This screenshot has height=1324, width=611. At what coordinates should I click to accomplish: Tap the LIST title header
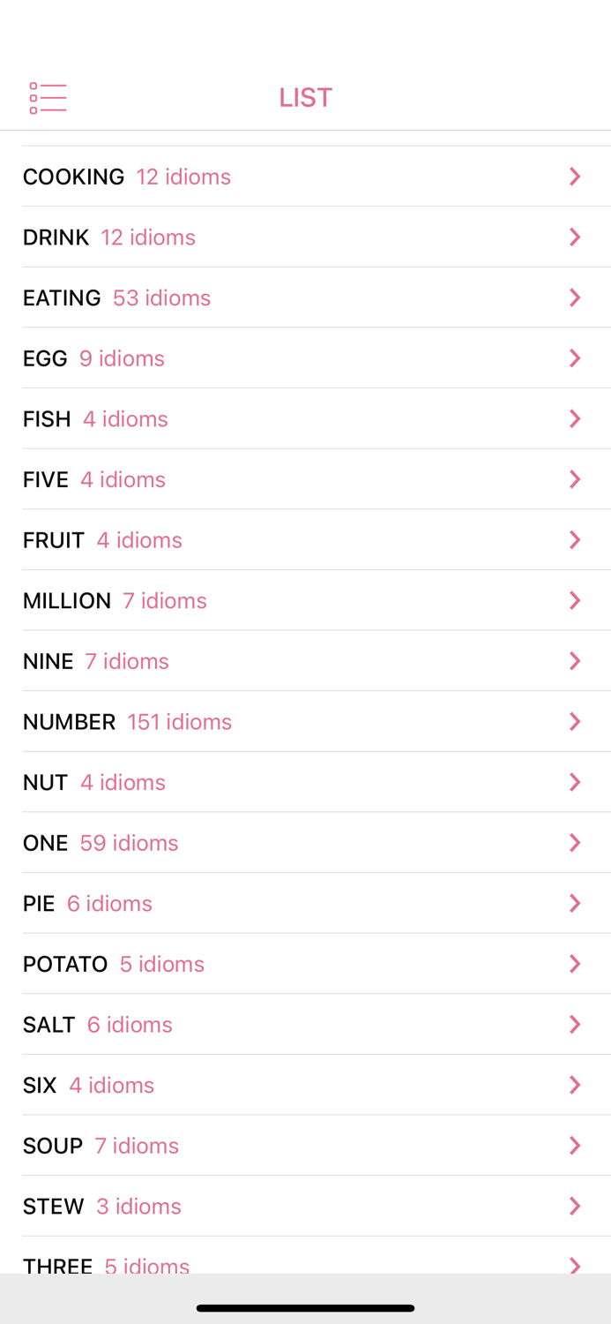coord(305,97)
